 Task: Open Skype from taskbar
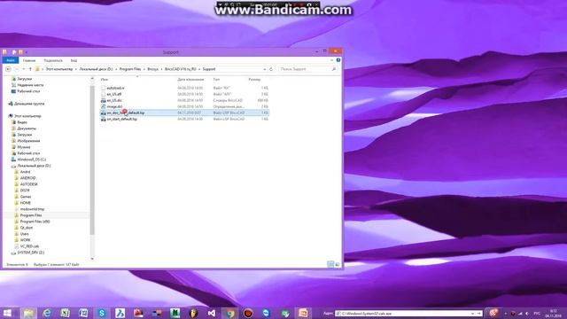point(102,313)
